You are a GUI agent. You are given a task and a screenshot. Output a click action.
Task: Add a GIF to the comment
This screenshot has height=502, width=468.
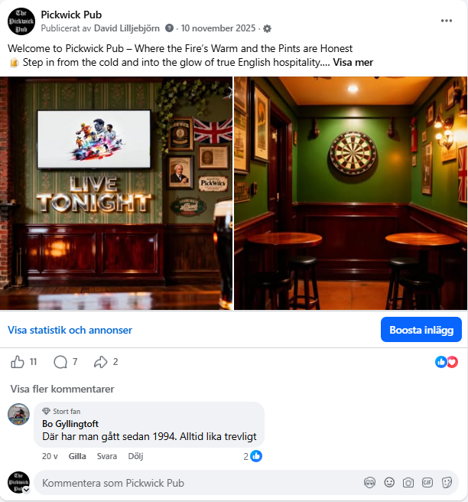coord(427,482)
